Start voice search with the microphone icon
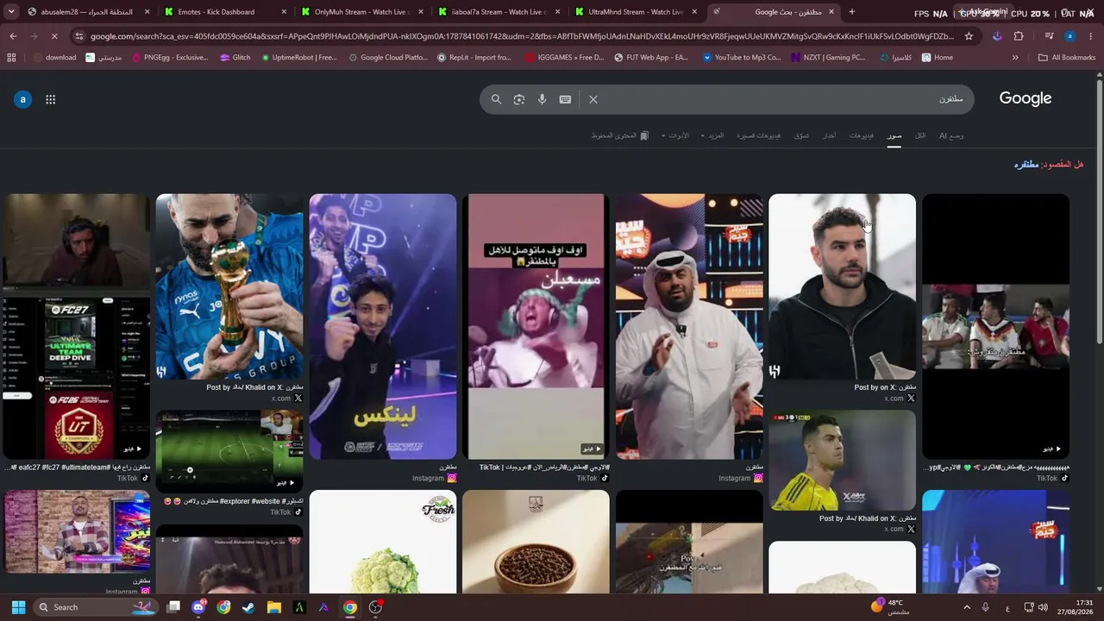The width and height of the screenshot is (1104, 621). 543,99
